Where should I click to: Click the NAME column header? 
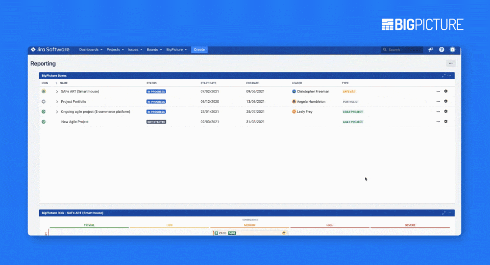(64, 83)
